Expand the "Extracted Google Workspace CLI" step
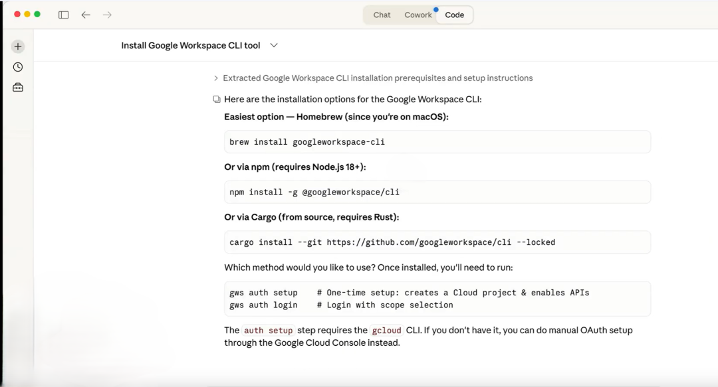The height and width of the screenshot is (387, 718). [x=216, y=78]
